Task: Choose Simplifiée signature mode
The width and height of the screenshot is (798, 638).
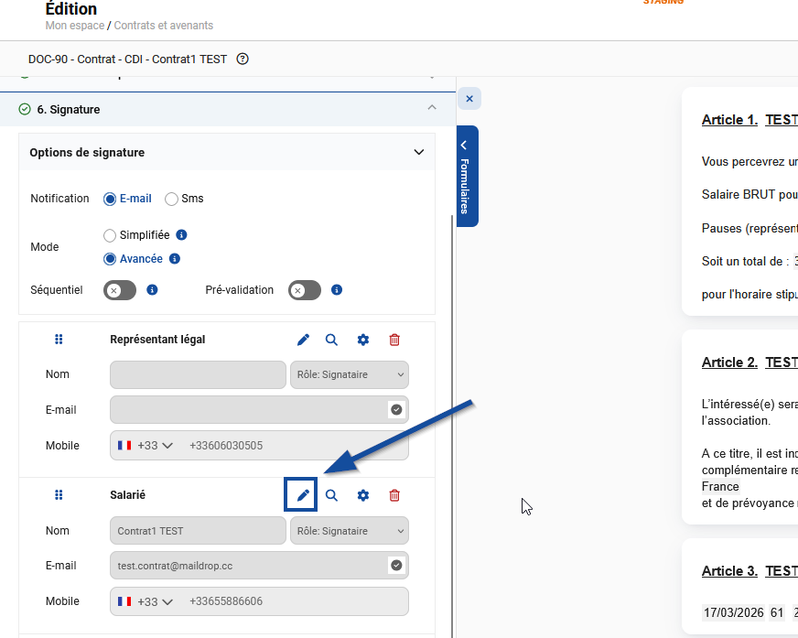Action: tap(110, 235)
